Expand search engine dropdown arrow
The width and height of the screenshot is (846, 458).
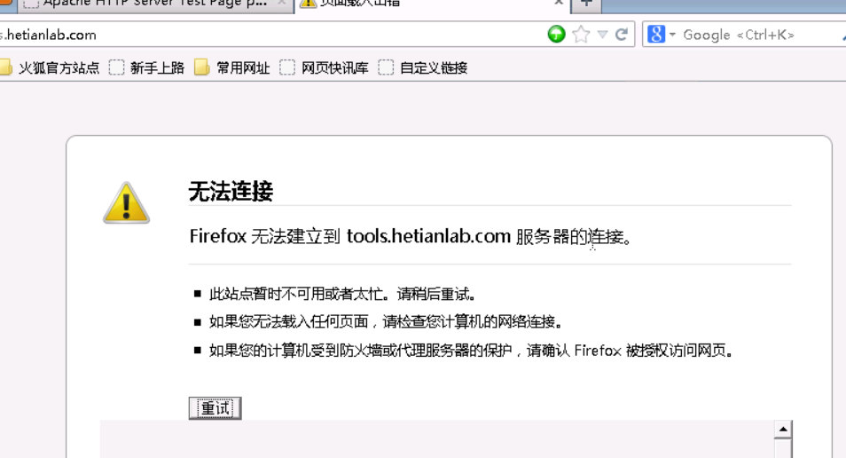672,36
